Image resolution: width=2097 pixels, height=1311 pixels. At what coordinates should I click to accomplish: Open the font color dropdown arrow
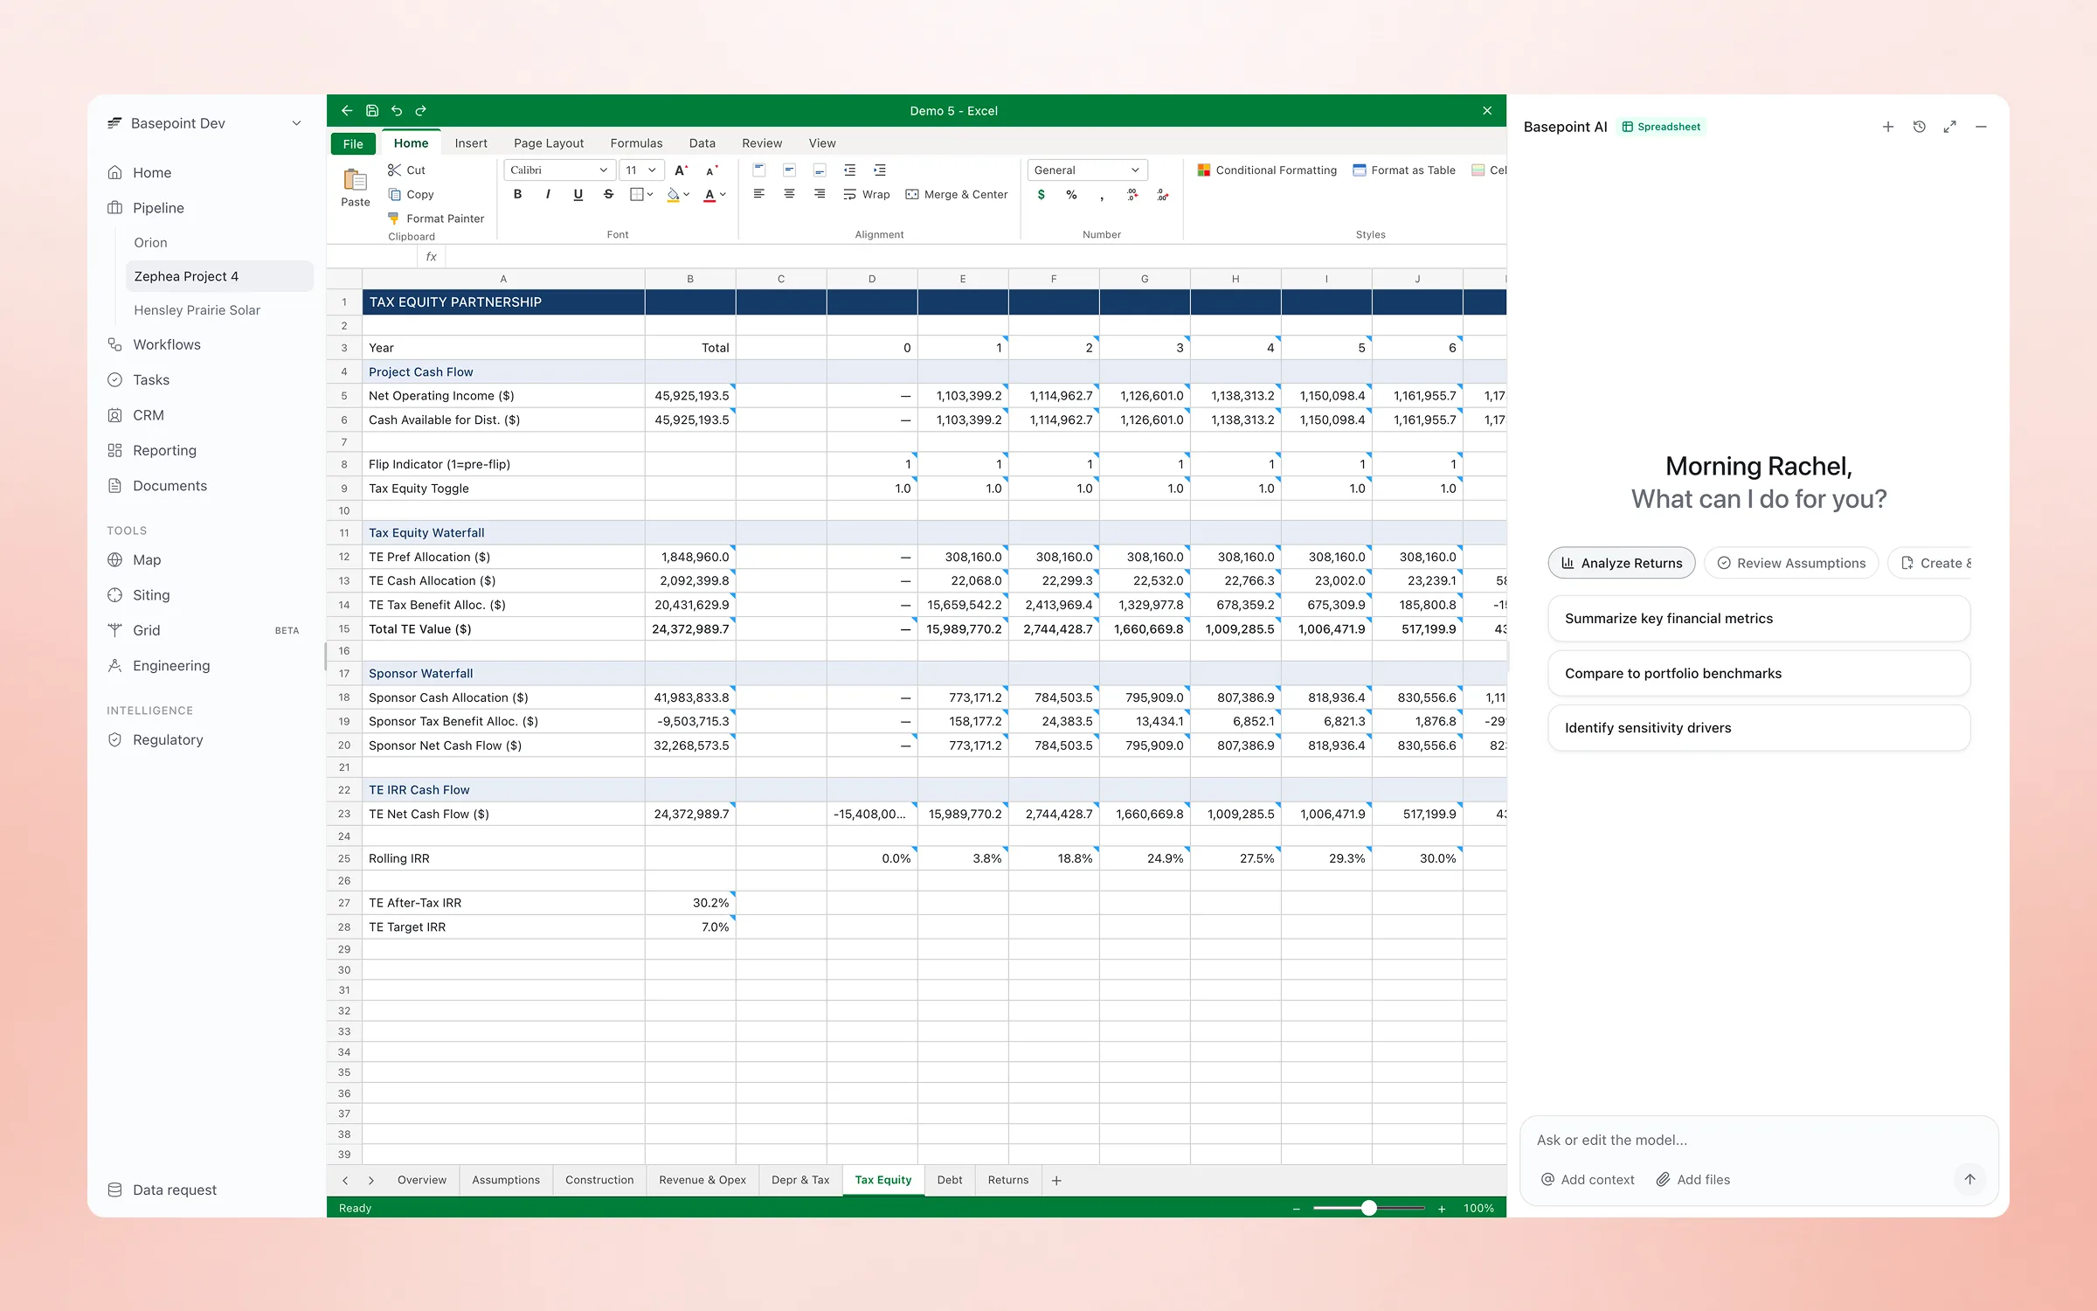click(x=723, y=195)
